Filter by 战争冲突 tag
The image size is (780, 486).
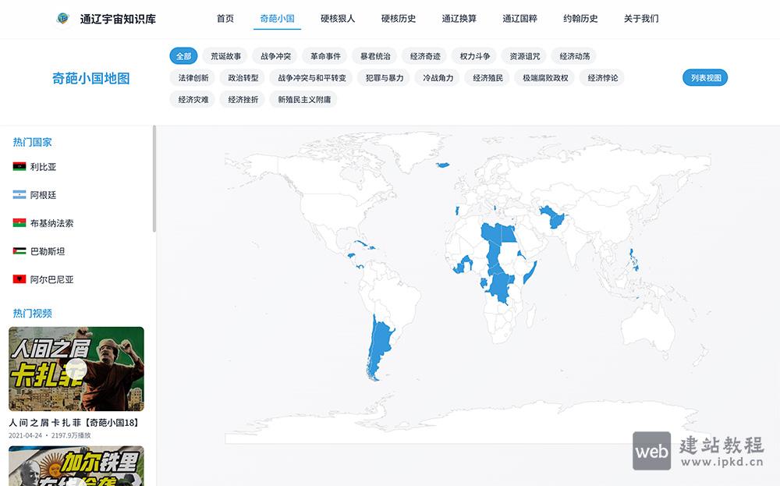click(275, 56)
